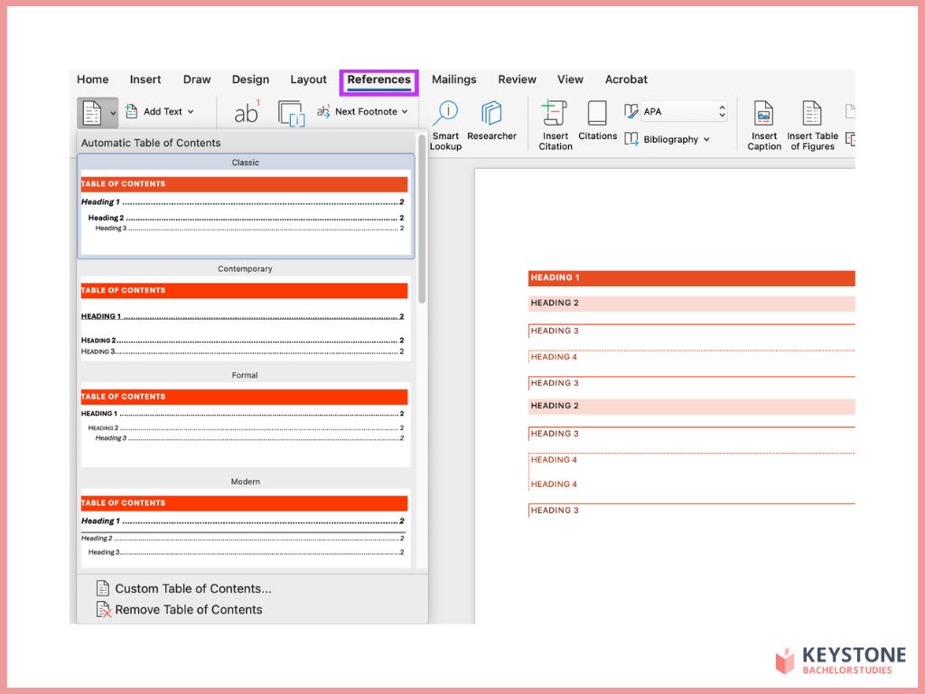Expand the Add Text dropdown chevron
This screenshot has height=694, width=925.
[191, 111]
